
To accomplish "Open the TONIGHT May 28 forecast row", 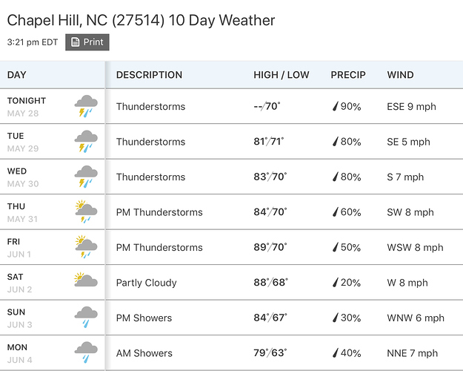I will (231, 106).
